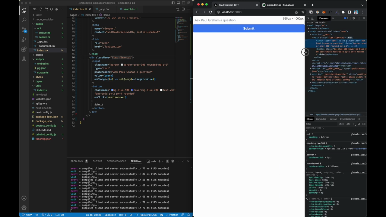Split the terminal panel

(x=167, y=161)
